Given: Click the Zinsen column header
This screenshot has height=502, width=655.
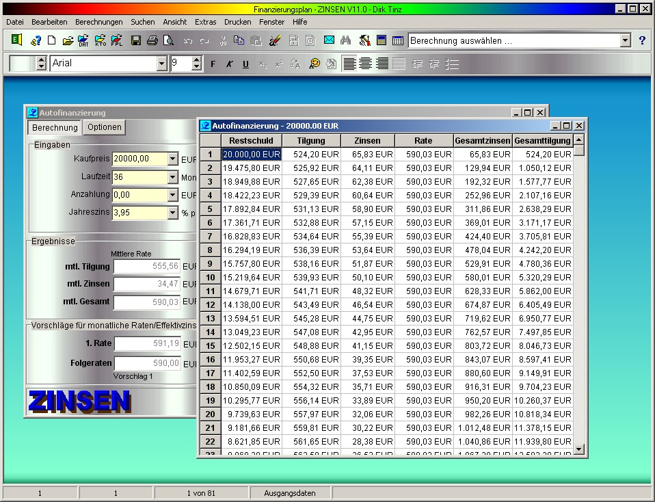Looking at the screenshot, I should [x=367, y=141].
